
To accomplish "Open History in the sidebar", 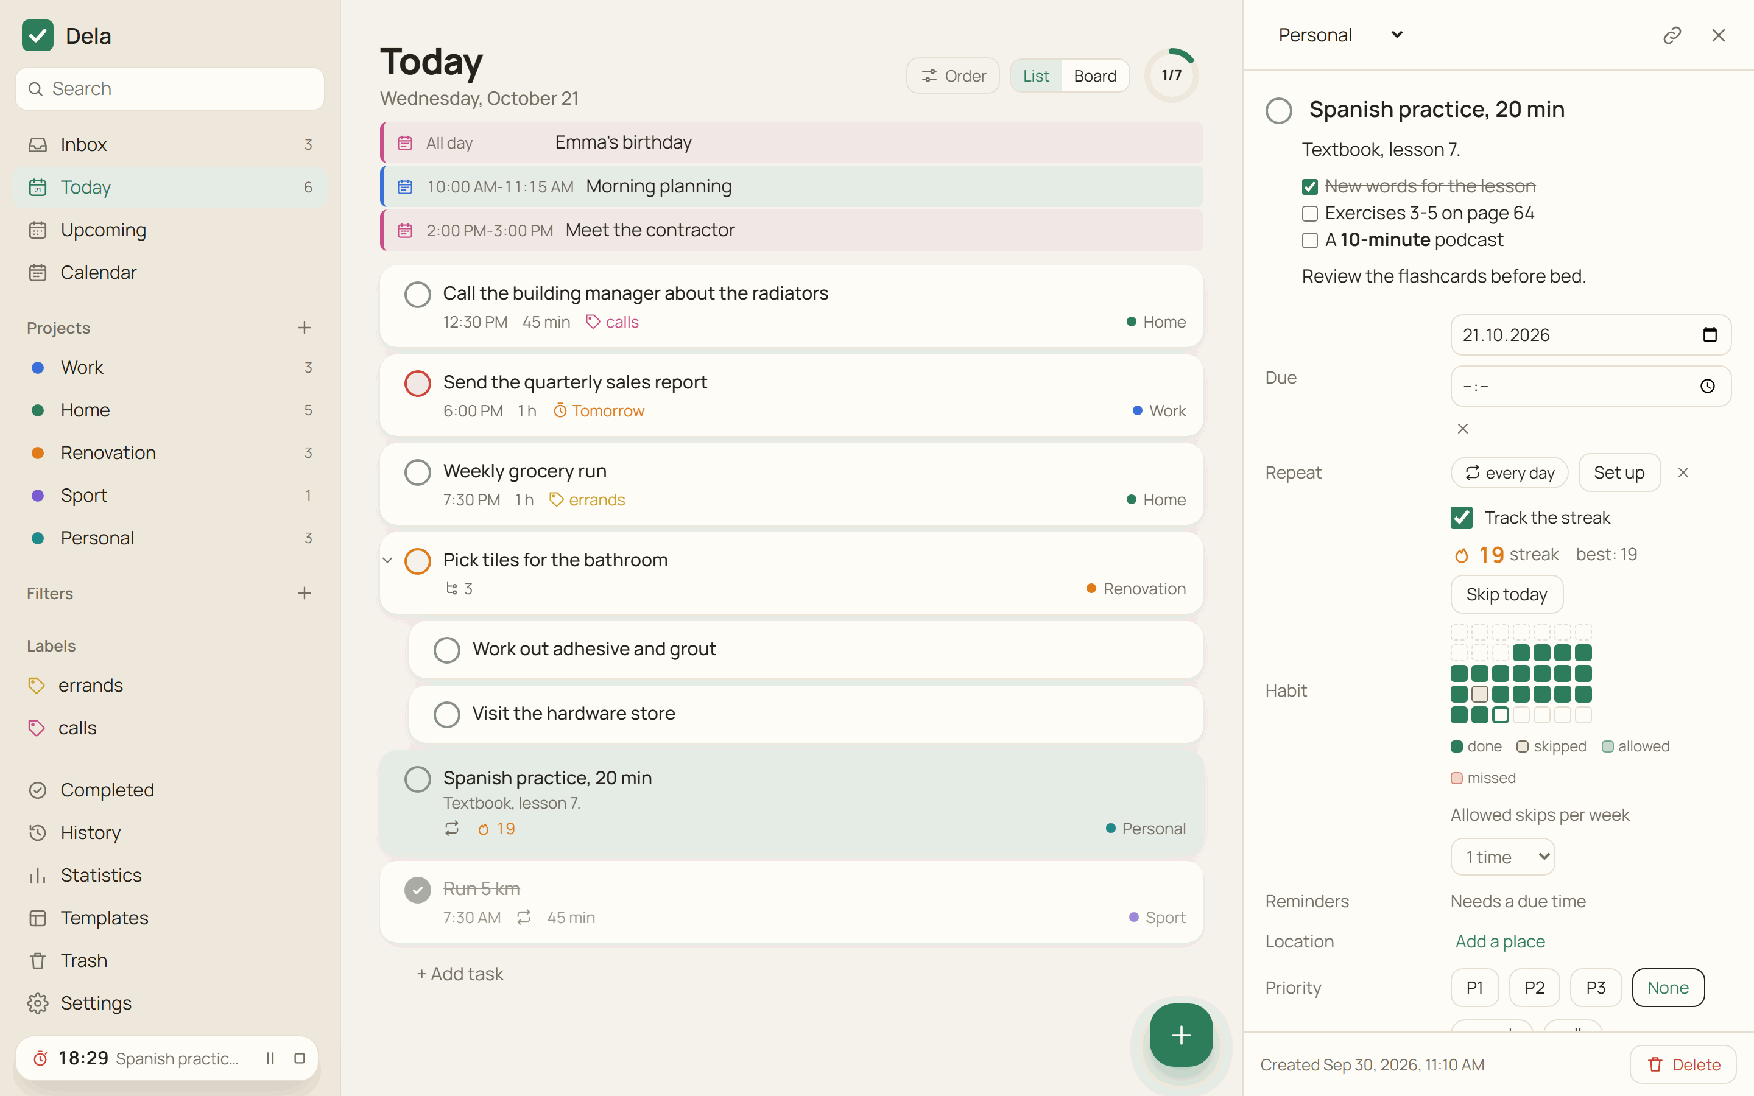I will point(169,833).
